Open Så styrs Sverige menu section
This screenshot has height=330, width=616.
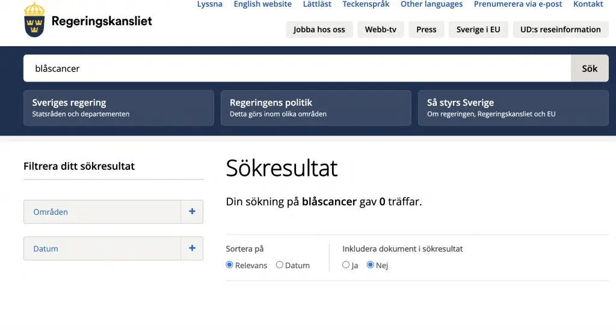point(513,108)
